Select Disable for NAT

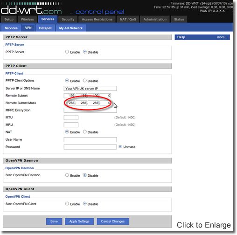pos(84,132)
